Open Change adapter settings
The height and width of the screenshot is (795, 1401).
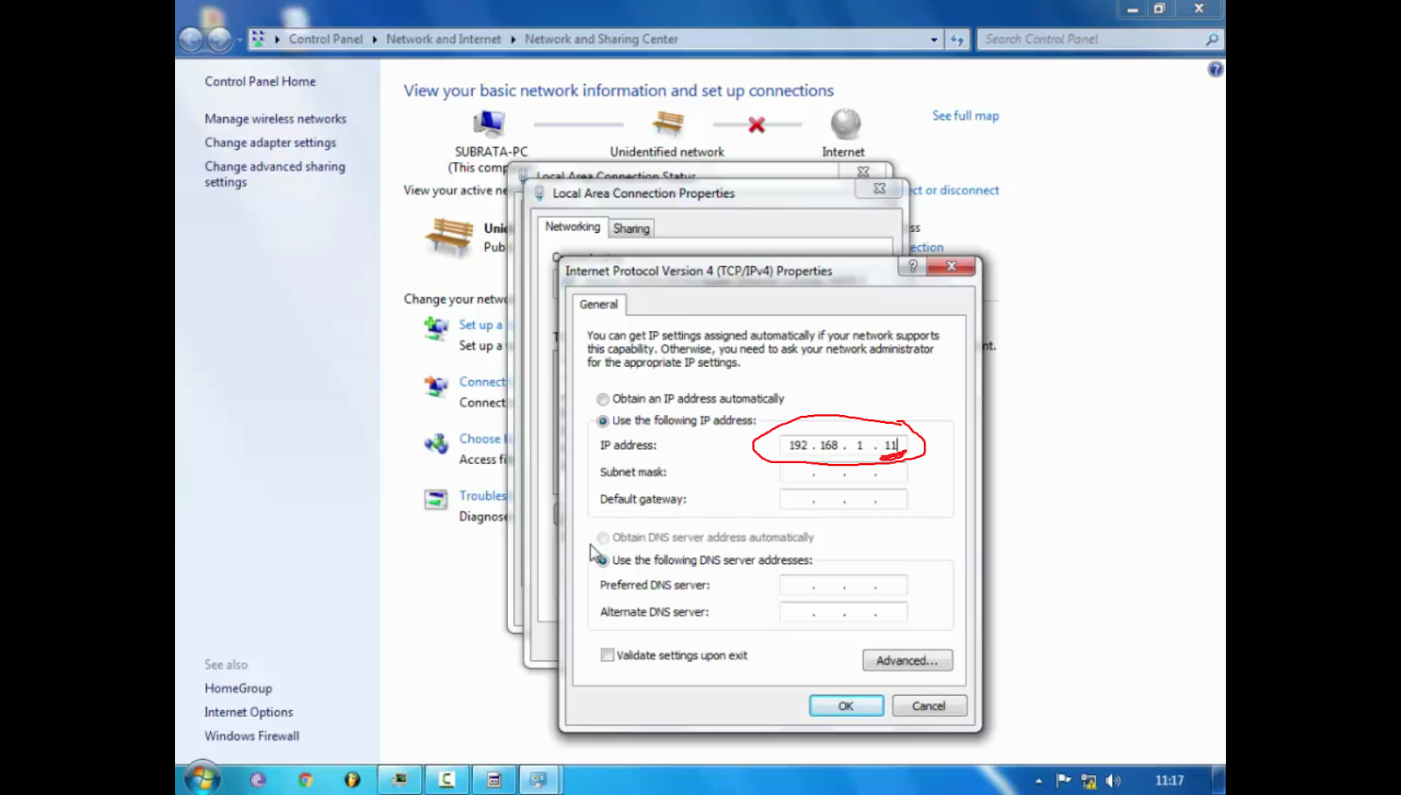(x=270, y=142)
